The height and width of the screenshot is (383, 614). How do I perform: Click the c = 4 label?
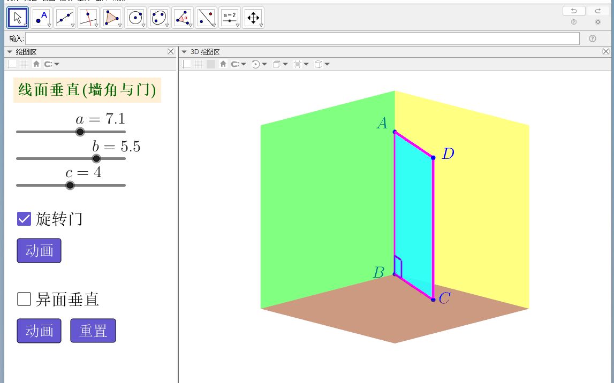pyautogui.click(x=84, y=173)
